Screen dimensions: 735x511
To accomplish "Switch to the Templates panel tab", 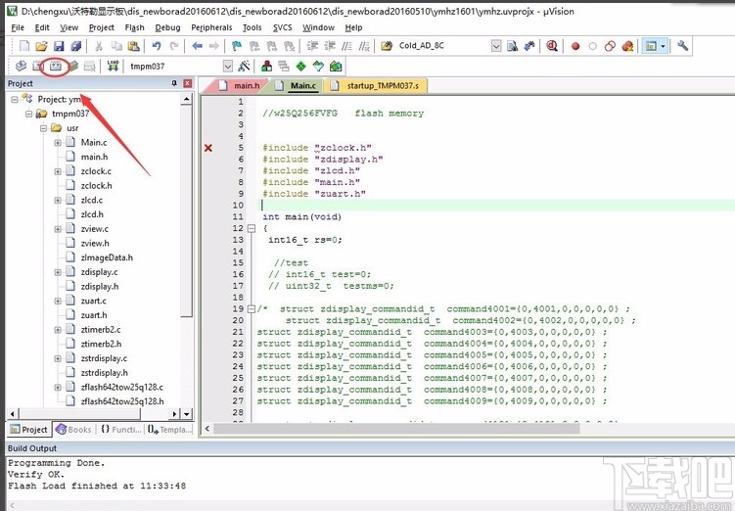I will point(169,430).
